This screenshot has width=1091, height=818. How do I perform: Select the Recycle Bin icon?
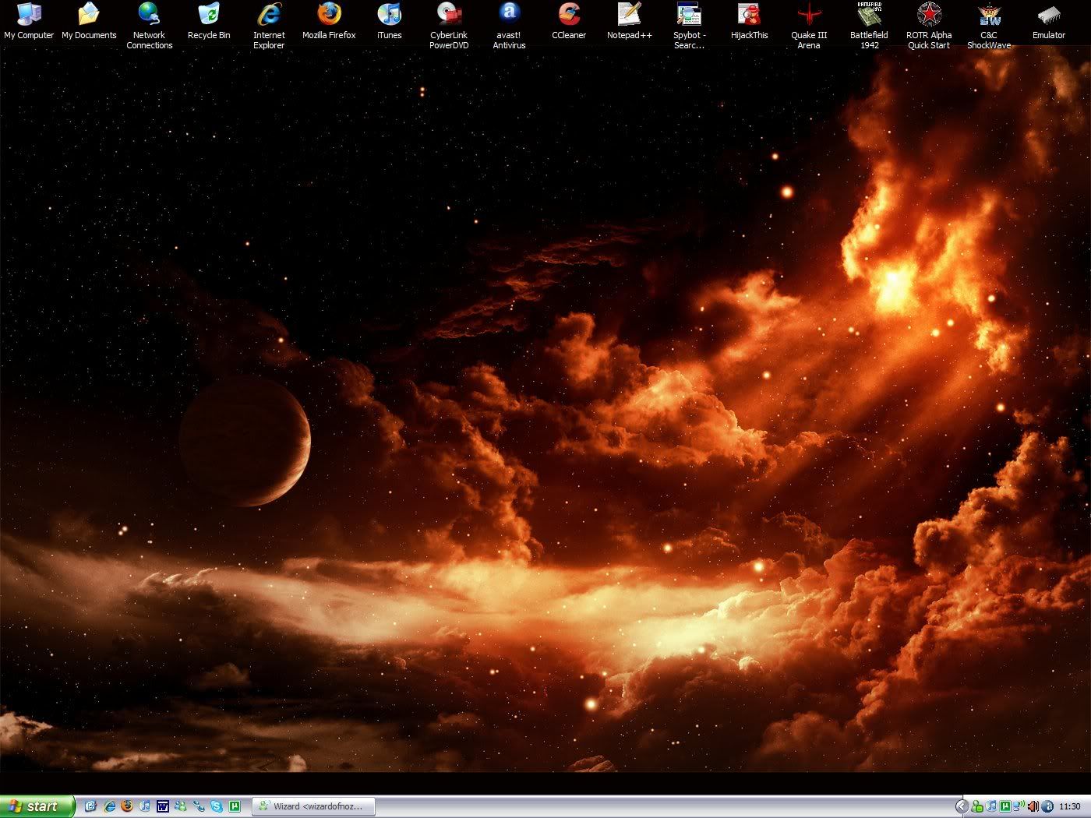click(x=209, y=22)
